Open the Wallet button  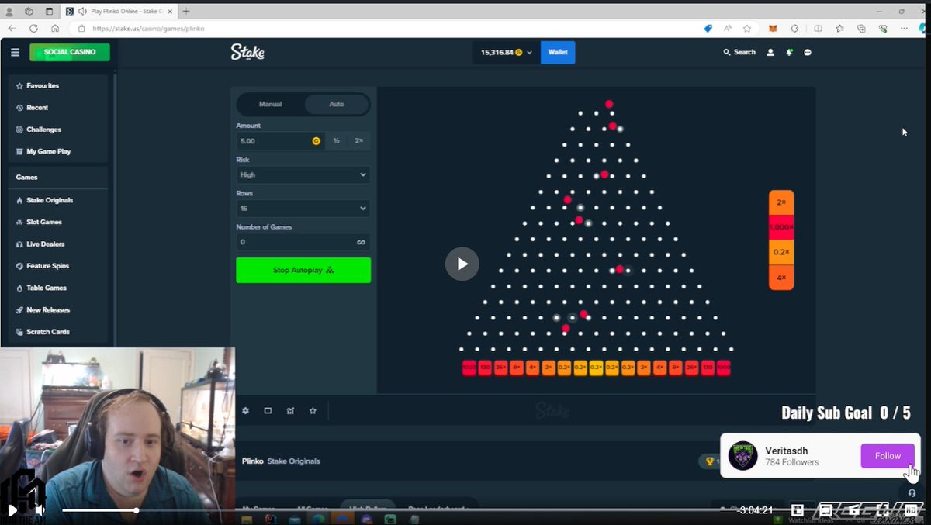[558, 52]
